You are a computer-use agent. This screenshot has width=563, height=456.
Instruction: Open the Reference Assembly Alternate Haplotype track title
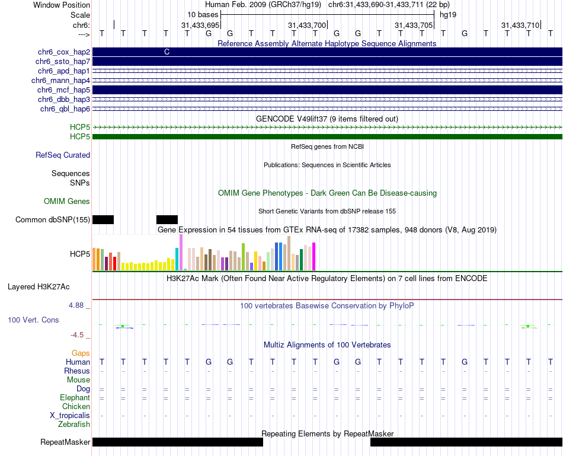[327, 43]
